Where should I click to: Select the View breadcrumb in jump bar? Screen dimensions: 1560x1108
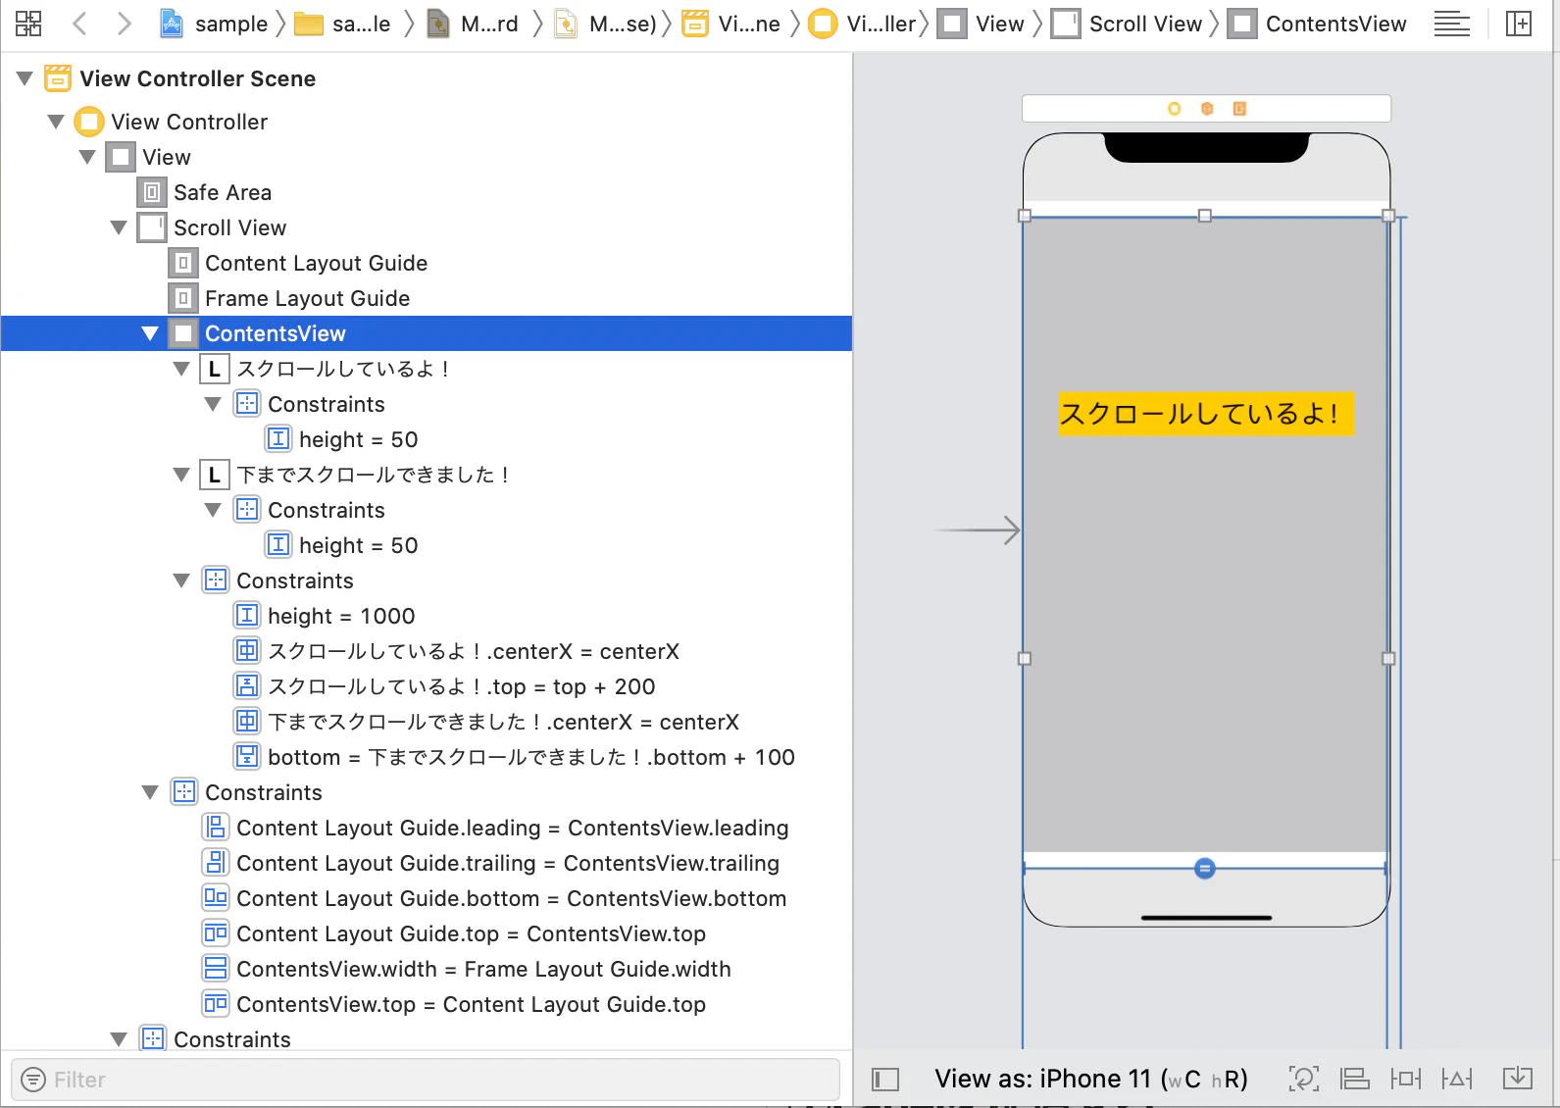981,24
